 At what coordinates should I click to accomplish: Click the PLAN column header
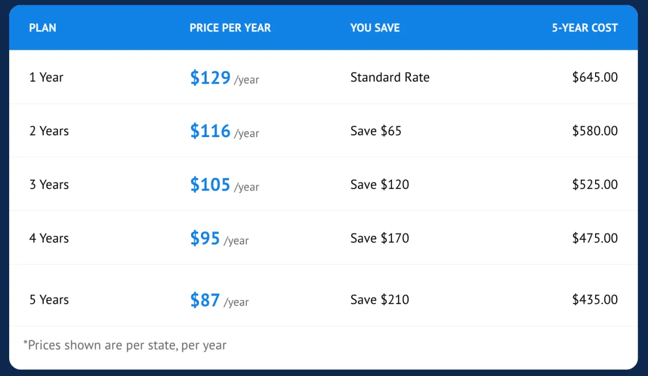click(x=43, y=28)
